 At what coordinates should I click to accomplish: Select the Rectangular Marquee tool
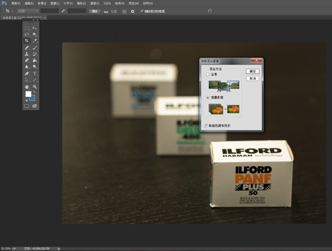click(x=27, y=28)
